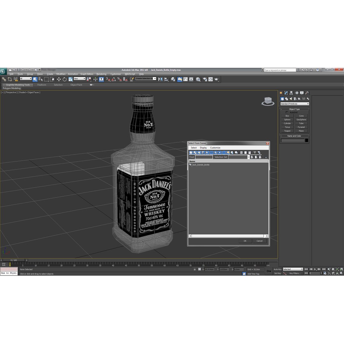344x344 pixels.
Task: Activate the Select and Move tool
Action: (59, 79)
